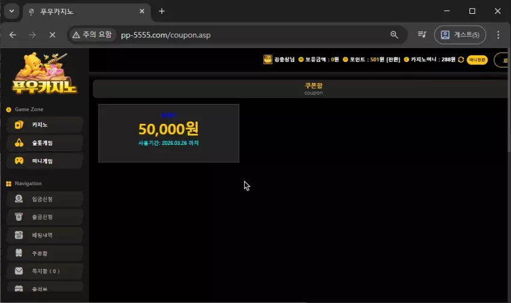Open the Chrome three-dot menu
The width and height of the screenshot is (511, 303).
click(x=498, y=35)
